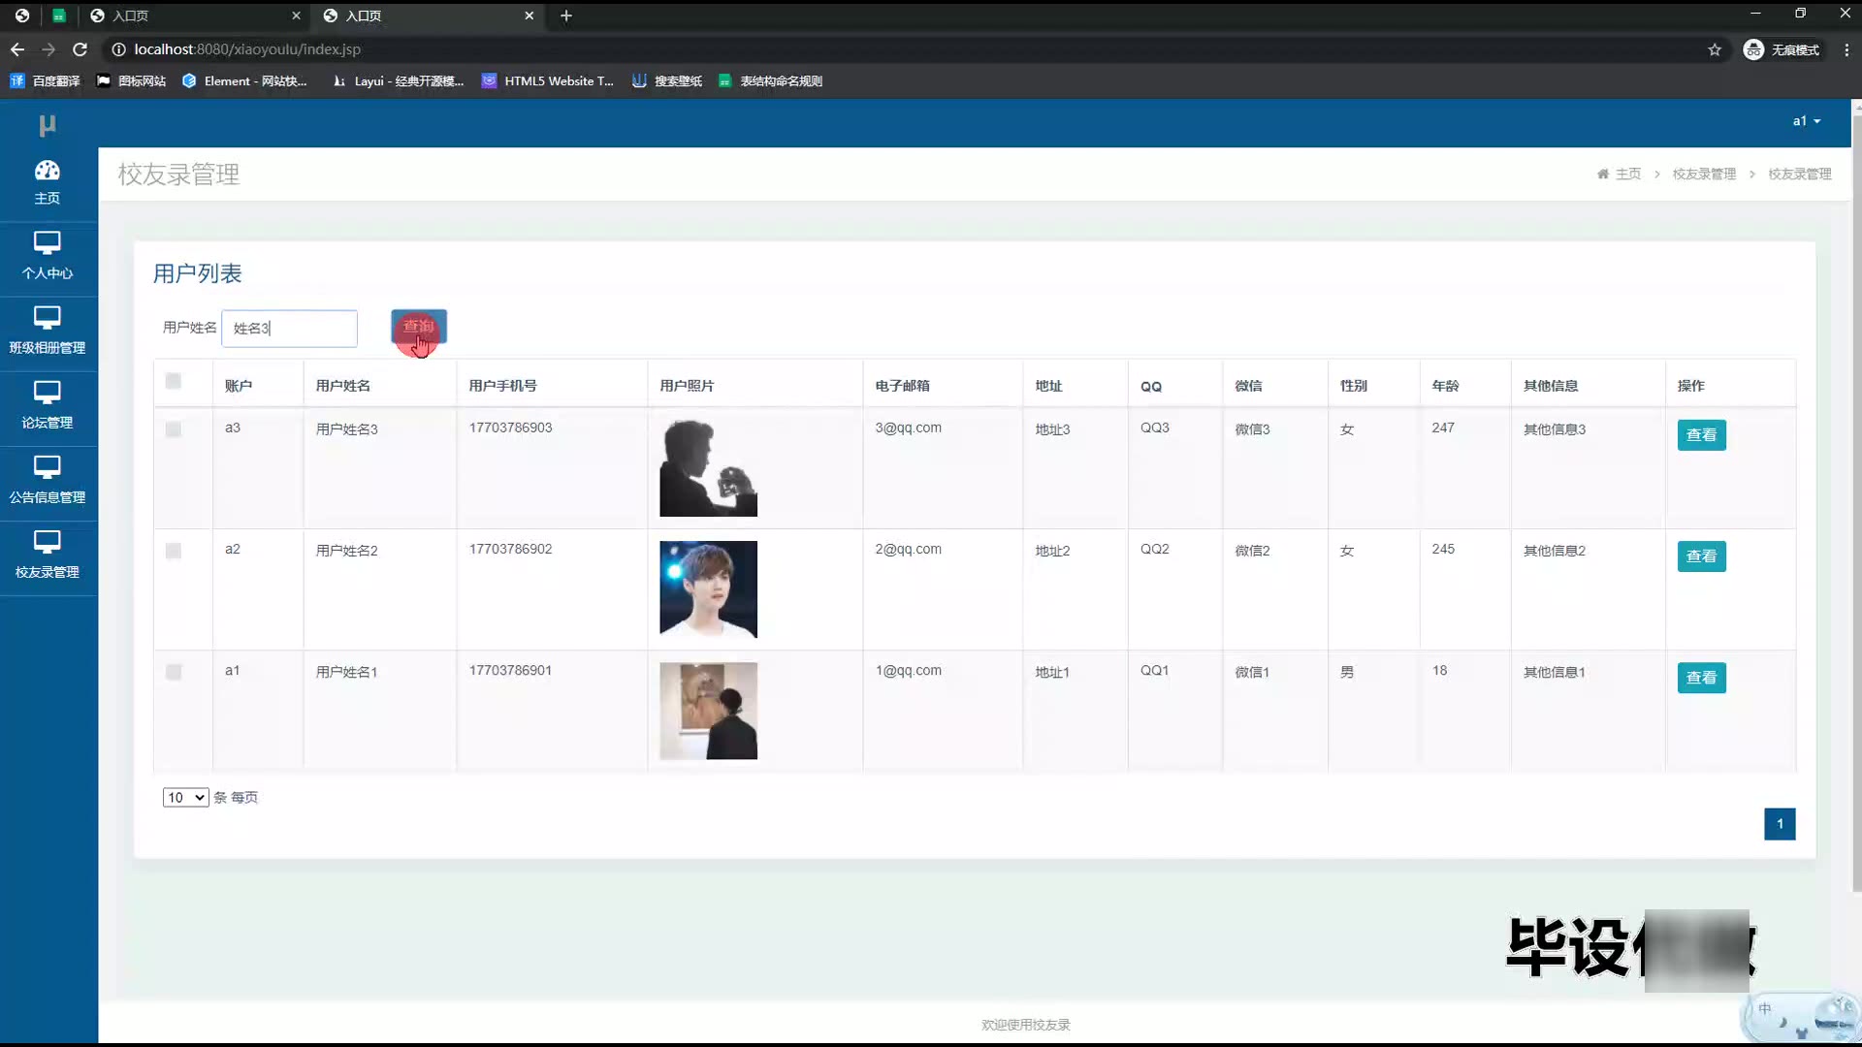The image size is (1862, 1047).
Task: Go forward with browser forward arrow
Action: [48, 49]
